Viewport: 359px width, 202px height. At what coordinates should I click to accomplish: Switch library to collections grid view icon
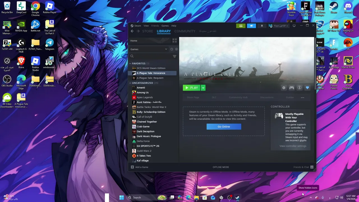[x=174, y=41]
